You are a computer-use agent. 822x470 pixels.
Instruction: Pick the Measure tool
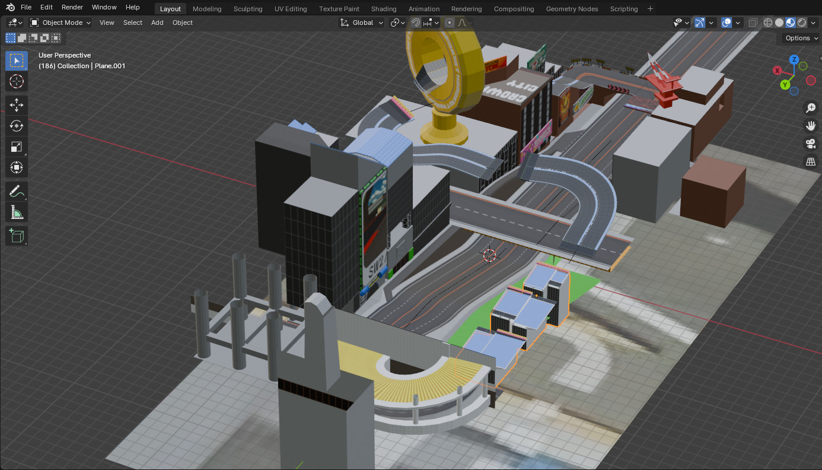(x=17, y=212)
